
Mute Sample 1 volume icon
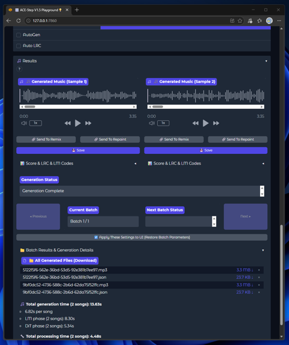click(x=24, y=123)
